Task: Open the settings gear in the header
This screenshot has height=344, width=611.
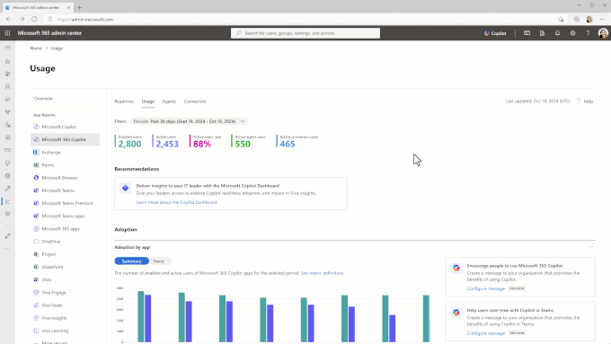Action: coord(572,33)
